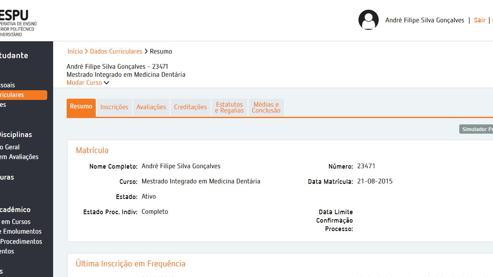
Task: Open the Emolumentos sidebar entry
Action: click(x=21, y=231)
